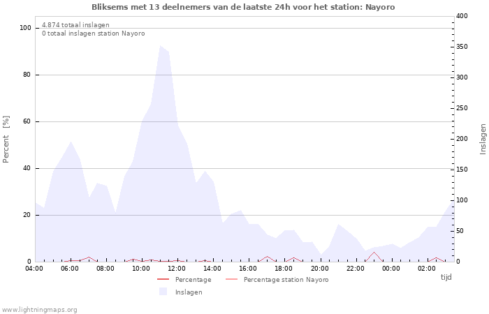The width and height of the screenshot is (489, 314).
Task: Click '0 totaal inslagen station Nayoro' text
Action: pyautogui.click(x=93, y=33)
